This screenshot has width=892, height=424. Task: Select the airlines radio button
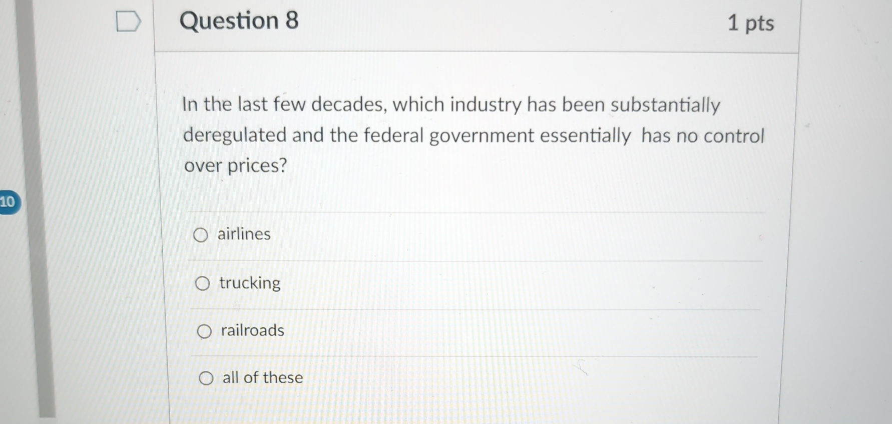pyautogui.click(x=201, y=235)
